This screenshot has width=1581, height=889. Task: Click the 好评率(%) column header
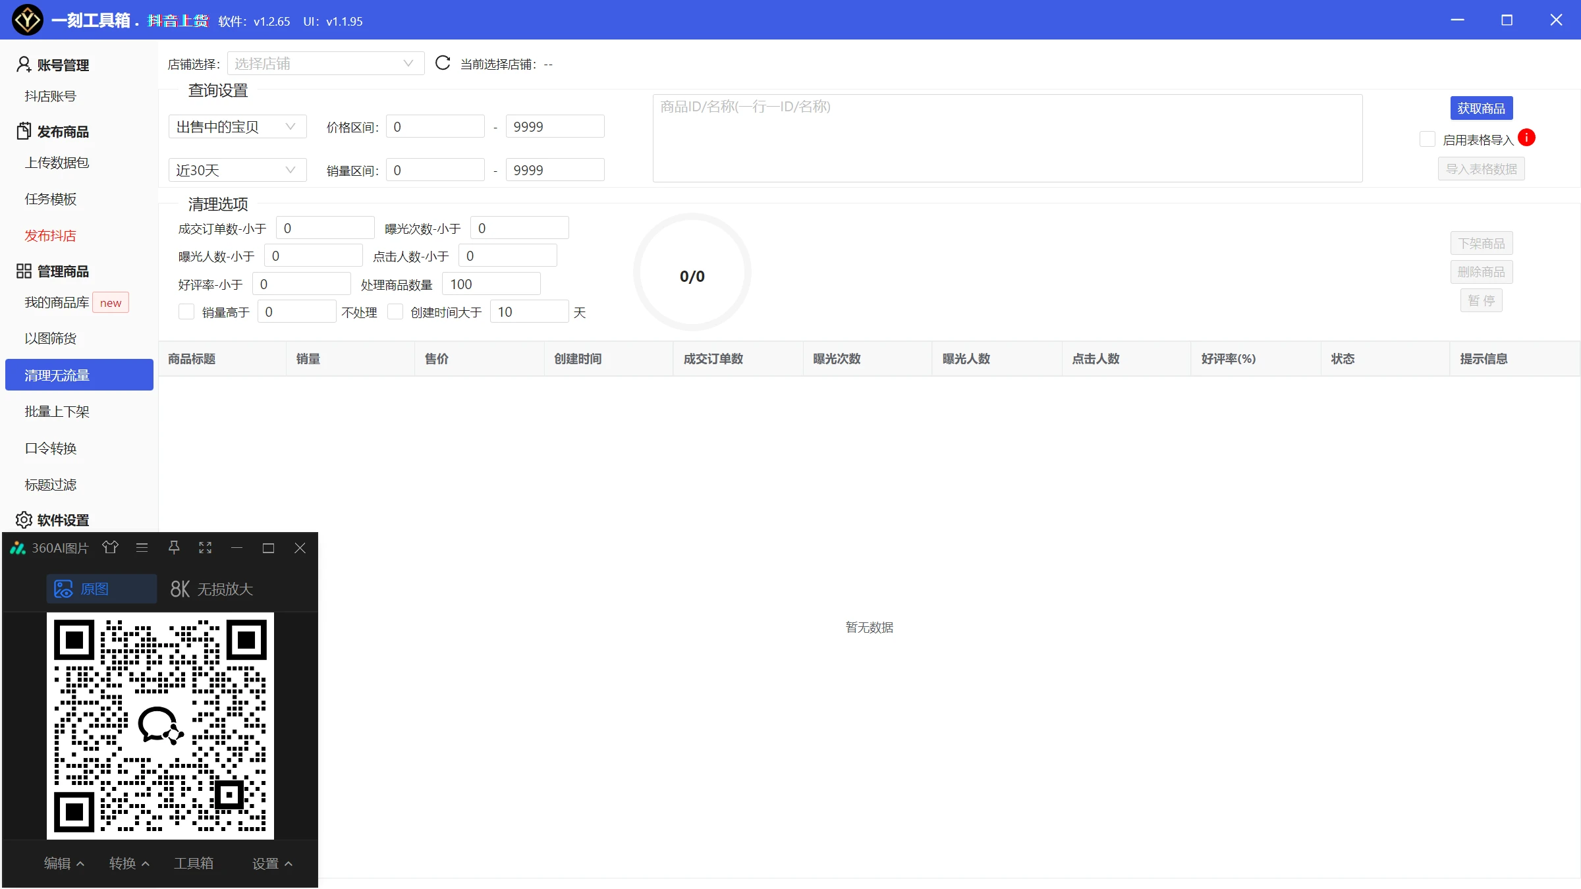tap(1256, 358)
